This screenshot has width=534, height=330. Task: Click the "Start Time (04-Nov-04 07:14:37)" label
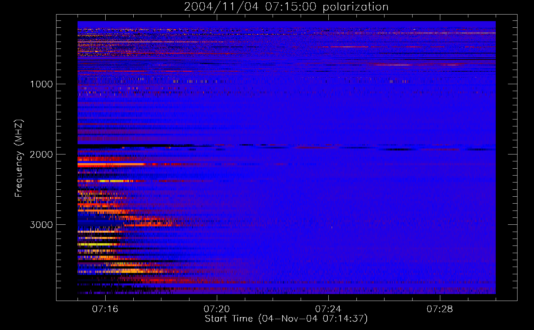[x=286, y=319]
